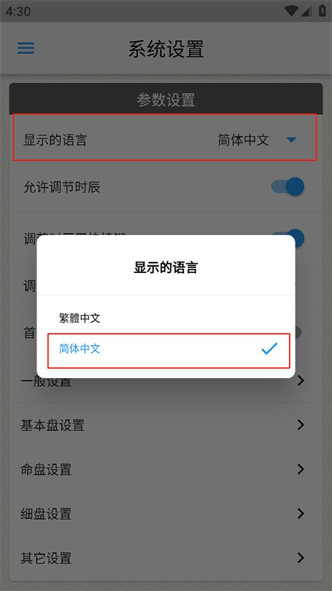Screen dimensions: 332x591
Task: Click the arrow icon for 其它设置
Action: tap(300, 558)
